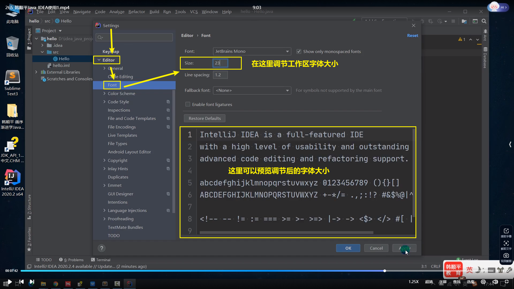
Task: Open the Refactor menu
Action: pyautogui.click(x=137, y=12)
